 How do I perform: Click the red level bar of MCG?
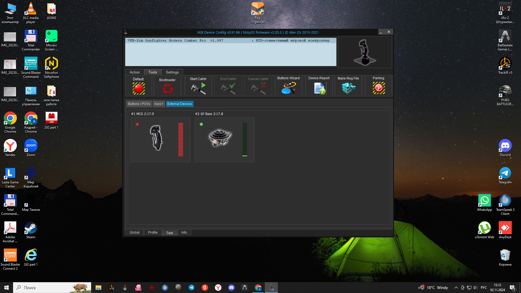click(x=181, y=139)
